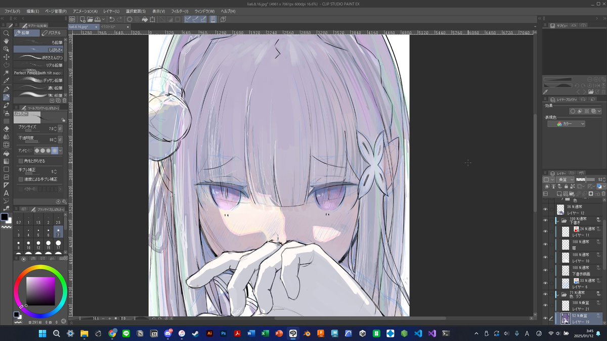Click inside the color wheel square

[40, 290]
